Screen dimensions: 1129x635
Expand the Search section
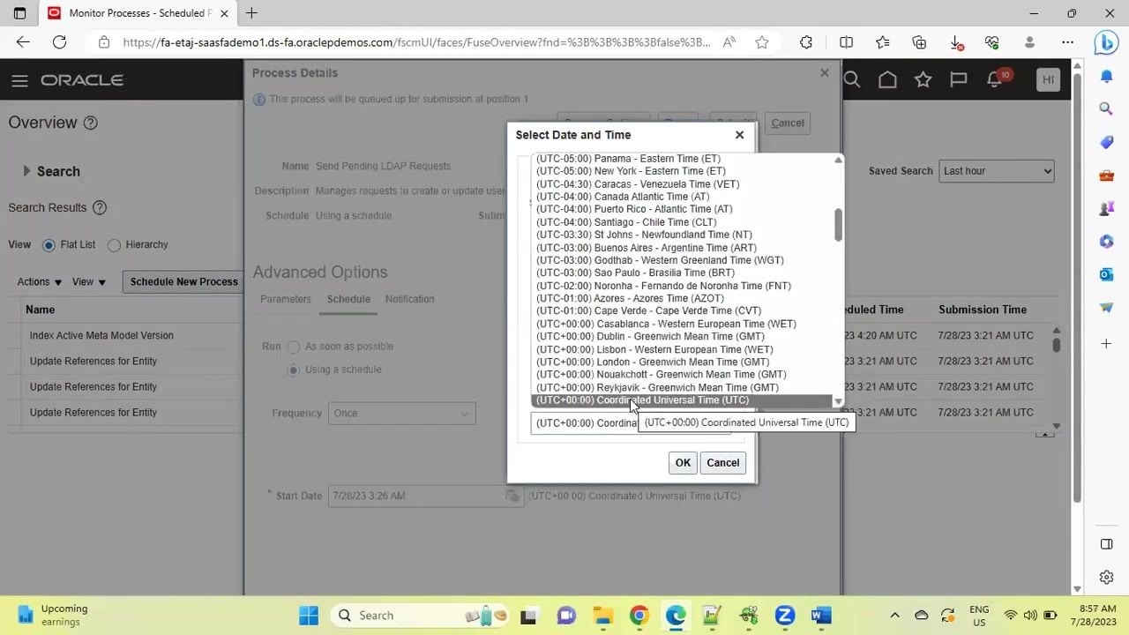tap(26, 171)
